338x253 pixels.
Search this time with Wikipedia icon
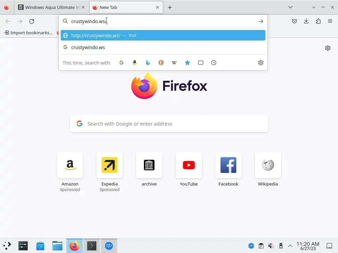(174, 63)
